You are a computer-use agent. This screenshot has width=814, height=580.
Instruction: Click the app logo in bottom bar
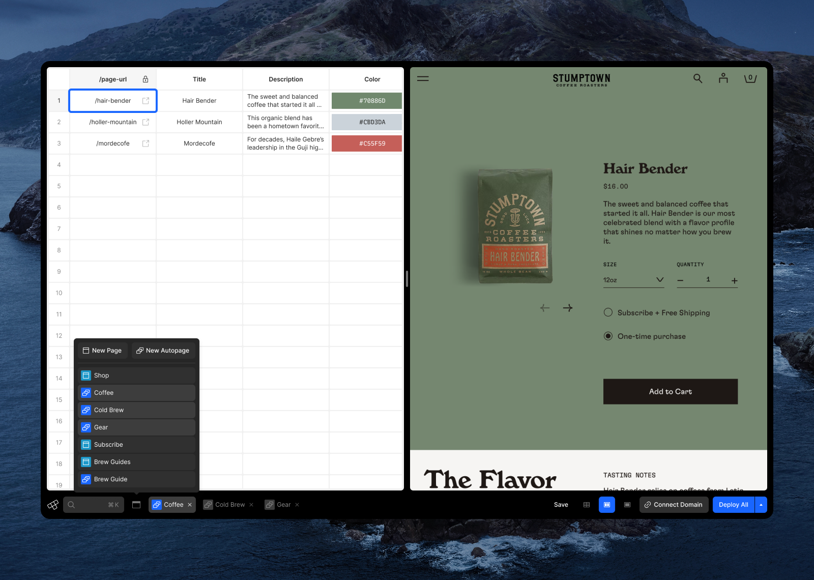(x=53, y=505)
